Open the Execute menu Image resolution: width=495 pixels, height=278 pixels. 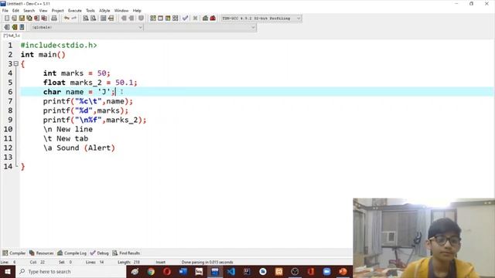[x=75, y=10]
